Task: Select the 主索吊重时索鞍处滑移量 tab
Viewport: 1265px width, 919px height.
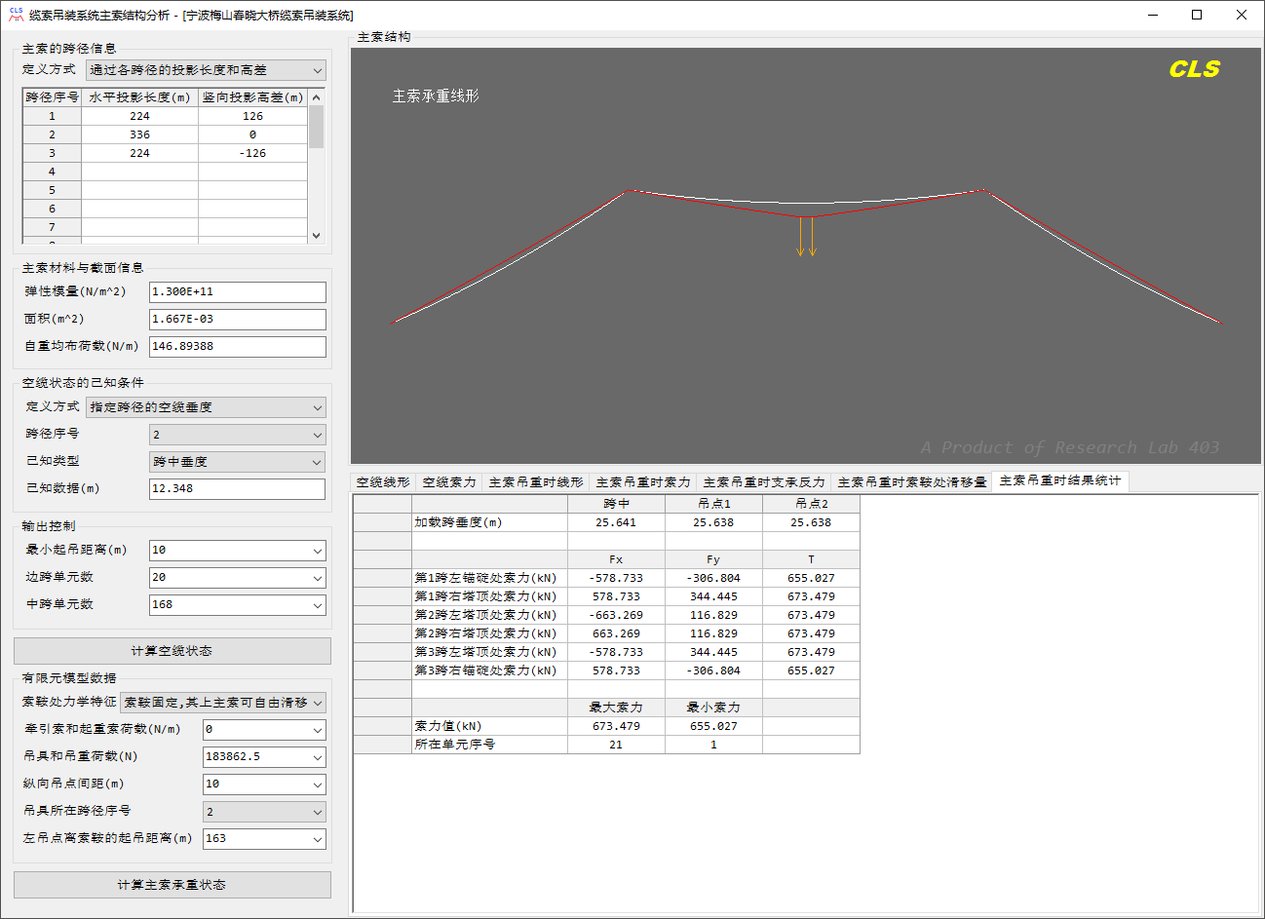Action: 912,482
